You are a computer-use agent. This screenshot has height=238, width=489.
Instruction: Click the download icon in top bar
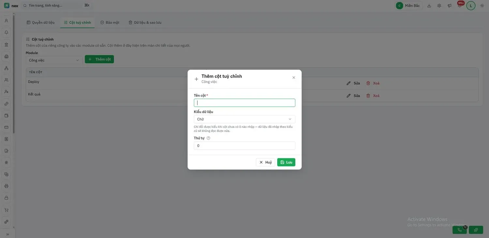pyautogui.click(x=429, y=6)
